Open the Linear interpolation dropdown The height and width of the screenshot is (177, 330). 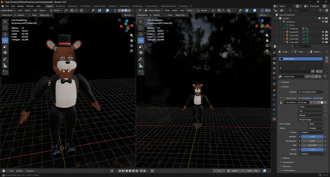tap(311, 107)
